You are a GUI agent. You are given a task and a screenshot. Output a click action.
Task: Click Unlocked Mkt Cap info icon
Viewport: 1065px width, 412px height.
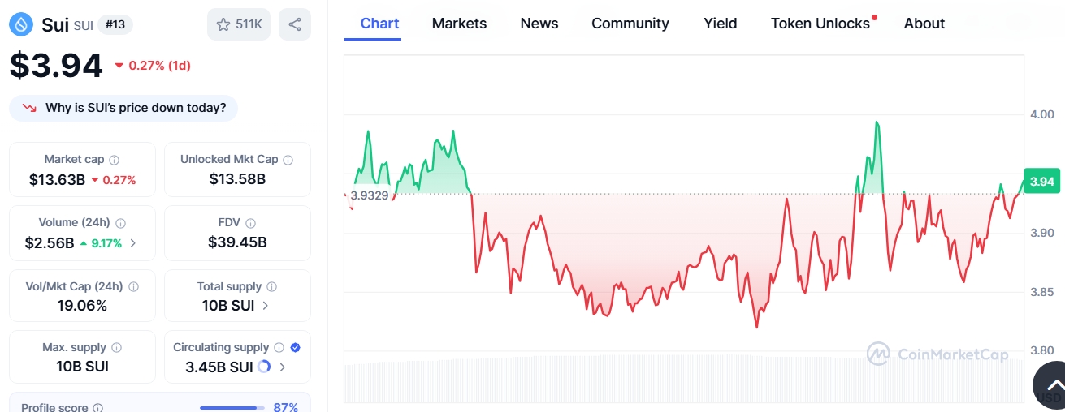(x=288, y=160)
